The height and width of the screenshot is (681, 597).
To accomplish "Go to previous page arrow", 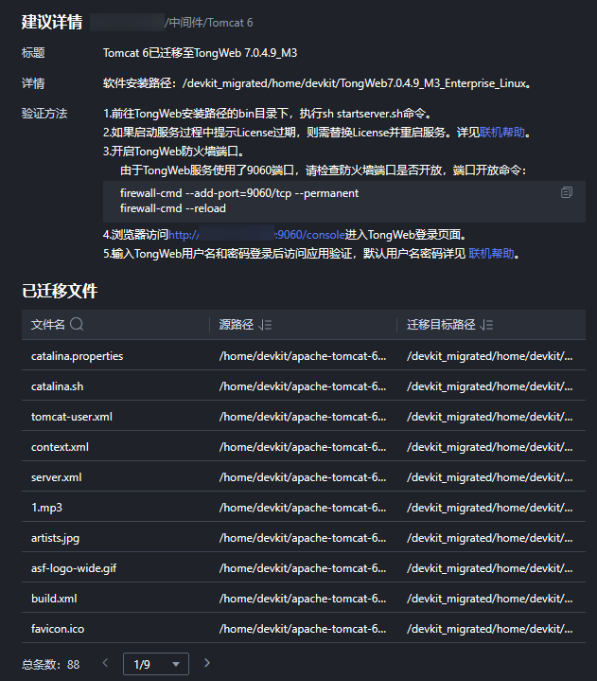I will coord(105,663).
